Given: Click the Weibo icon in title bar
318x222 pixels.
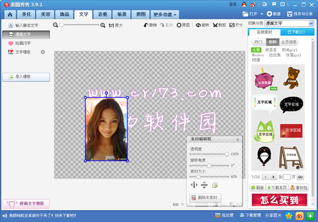Looking at the screenshot, I should click(253, 4).
